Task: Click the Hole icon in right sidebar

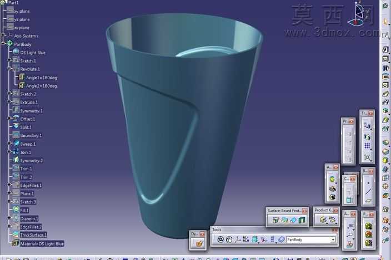Action: pos(385,85)
